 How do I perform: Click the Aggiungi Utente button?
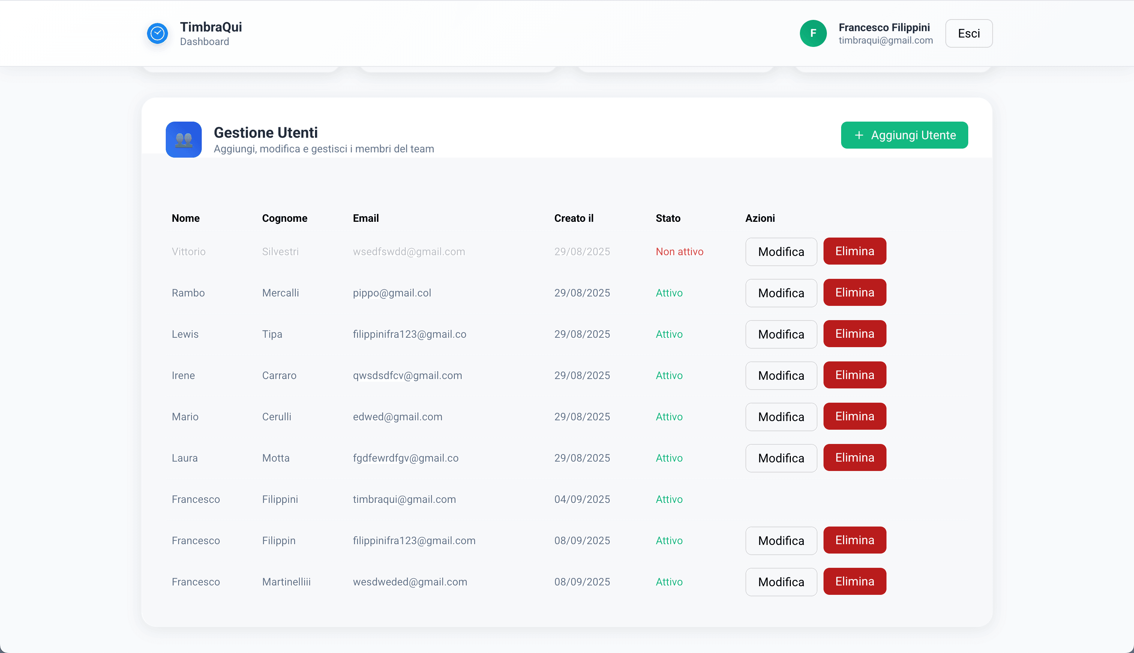[x=904, y=135]
